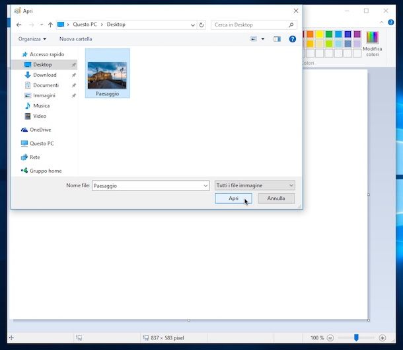Click the up one level arrow
Screen dimensions: 403x350
tap(50, 24)
